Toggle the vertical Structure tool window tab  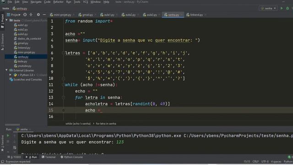pos(2,42)
